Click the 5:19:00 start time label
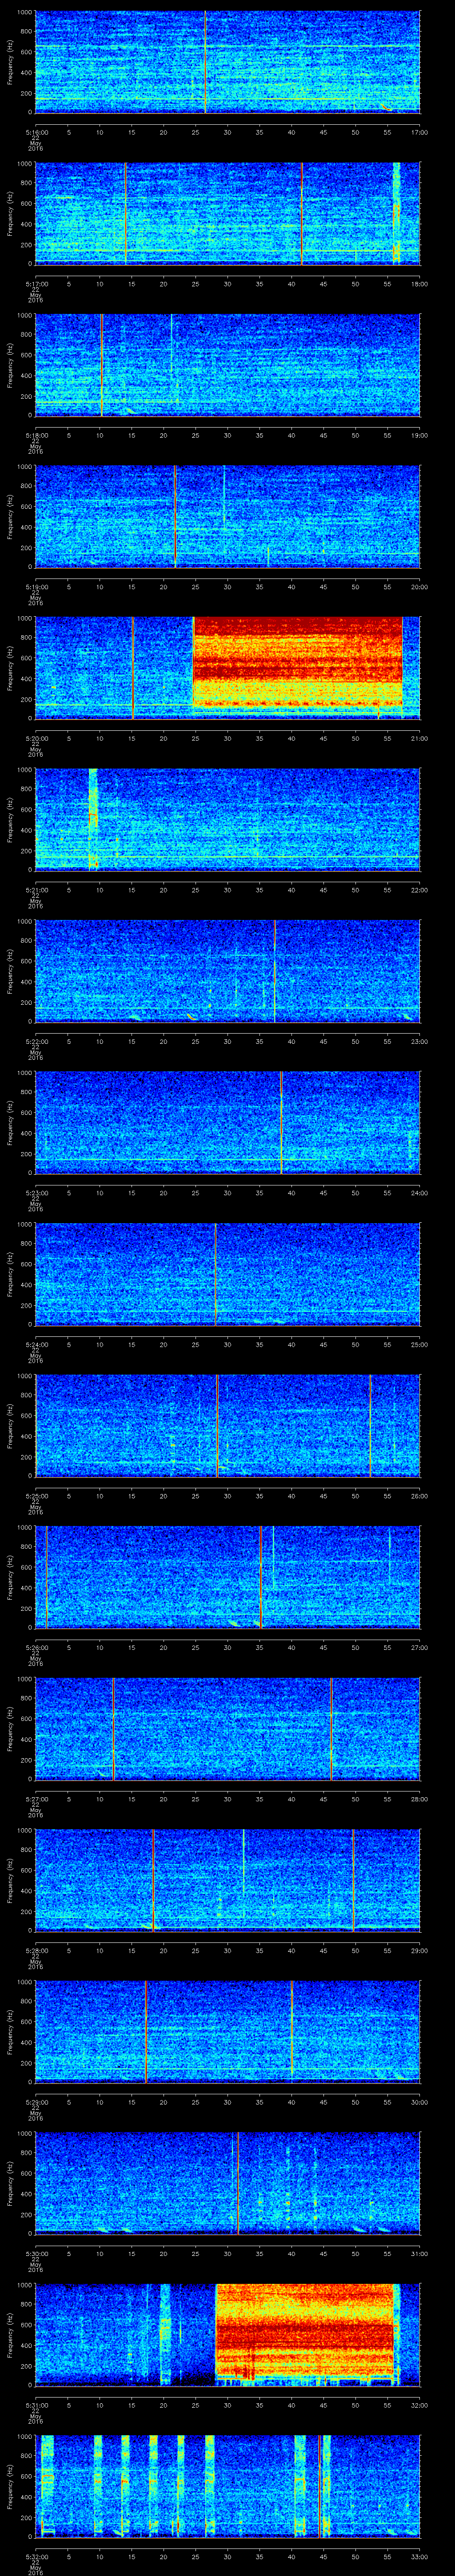The height and width of the screenshot is (2576, 455). (x=36, y=587)
